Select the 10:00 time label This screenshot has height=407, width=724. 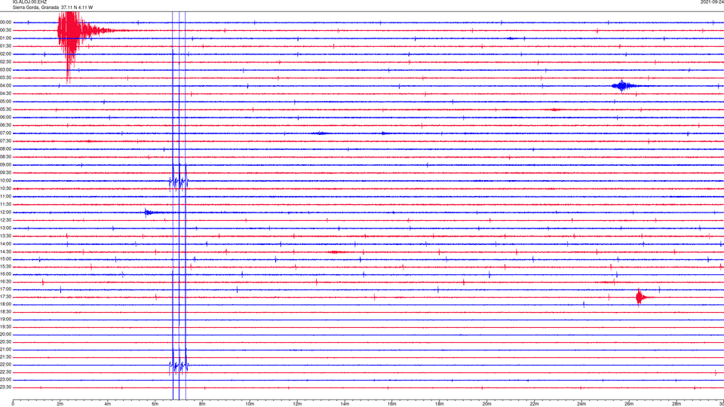(x=6, y=181)
